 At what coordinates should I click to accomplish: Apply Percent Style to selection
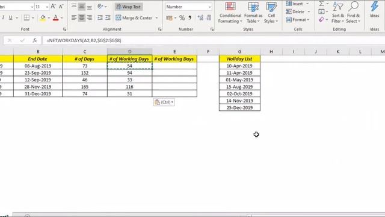pyautogui.click(x=182, y=17)
